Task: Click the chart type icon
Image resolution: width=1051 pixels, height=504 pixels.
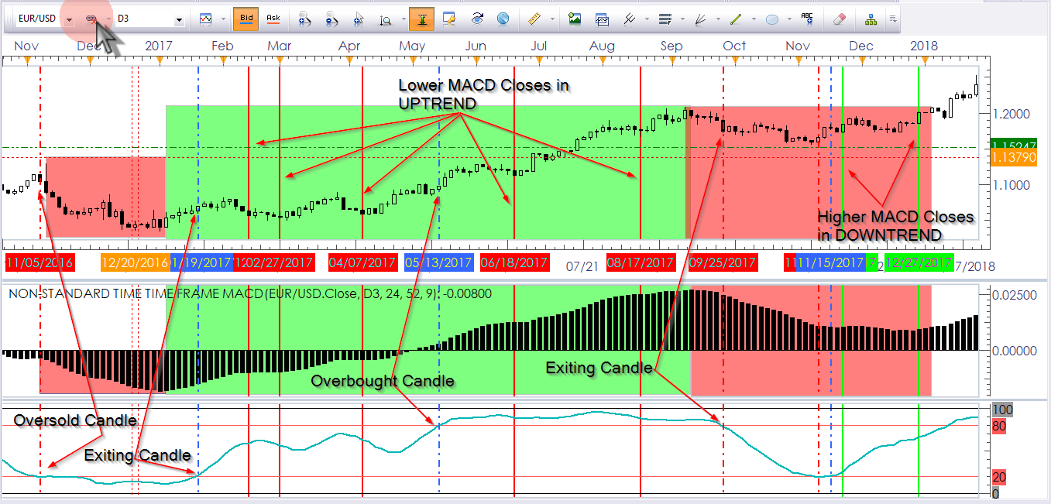Action: [x=205, y=19]
